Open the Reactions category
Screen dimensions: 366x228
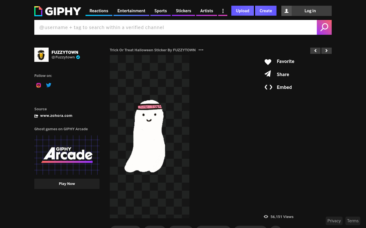point(99,11)
